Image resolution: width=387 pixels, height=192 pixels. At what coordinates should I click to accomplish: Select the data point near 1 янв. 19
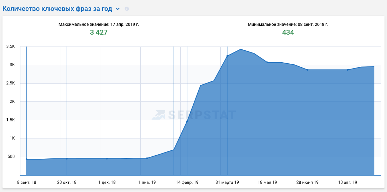coord(147,158)
